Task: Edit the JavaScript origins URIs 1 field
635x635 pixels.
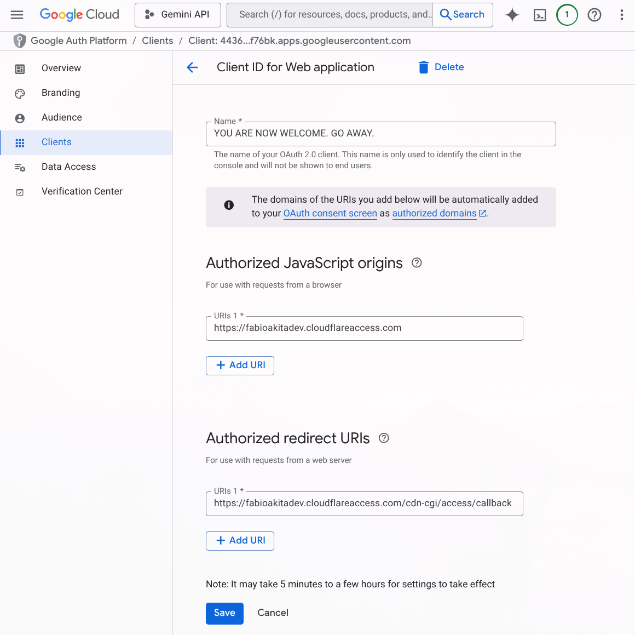Action: (365, 328)
